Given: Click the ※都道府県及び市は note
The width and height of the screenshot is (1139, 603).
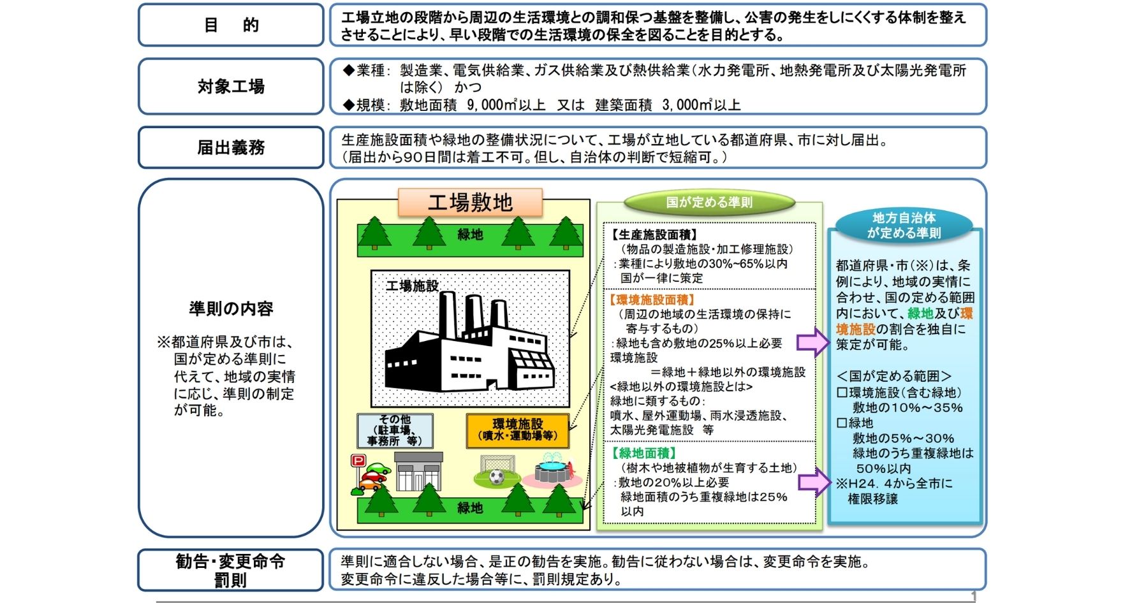Looking at the screenshot, I should click(226, 376).
